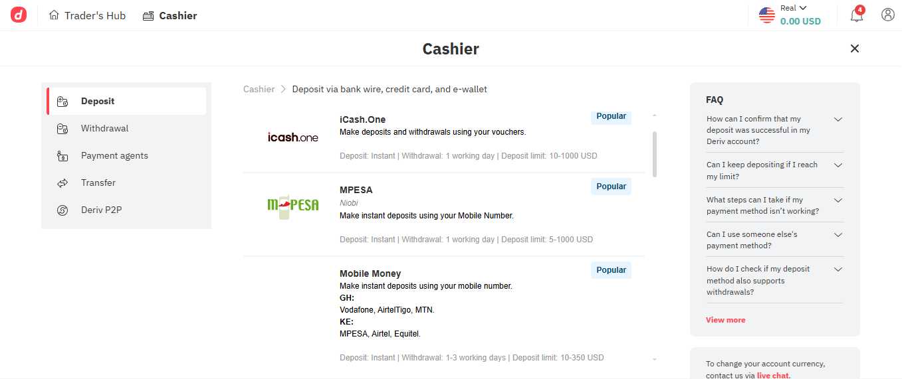
Task: Click the Payment agents sidebar icon
Action: [62, 156]
